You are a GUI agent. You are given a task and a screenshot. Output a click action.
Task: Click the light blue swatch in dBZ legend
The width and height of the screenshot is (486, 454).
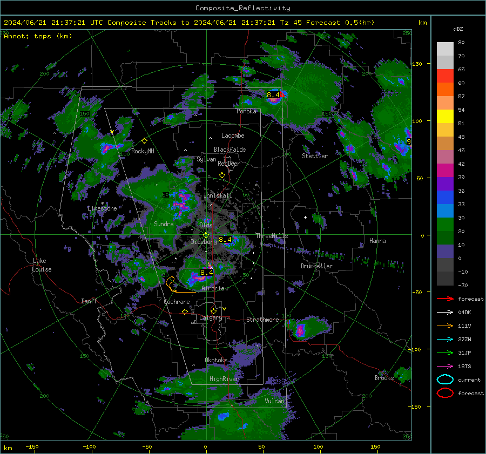[x=445, y=211]
